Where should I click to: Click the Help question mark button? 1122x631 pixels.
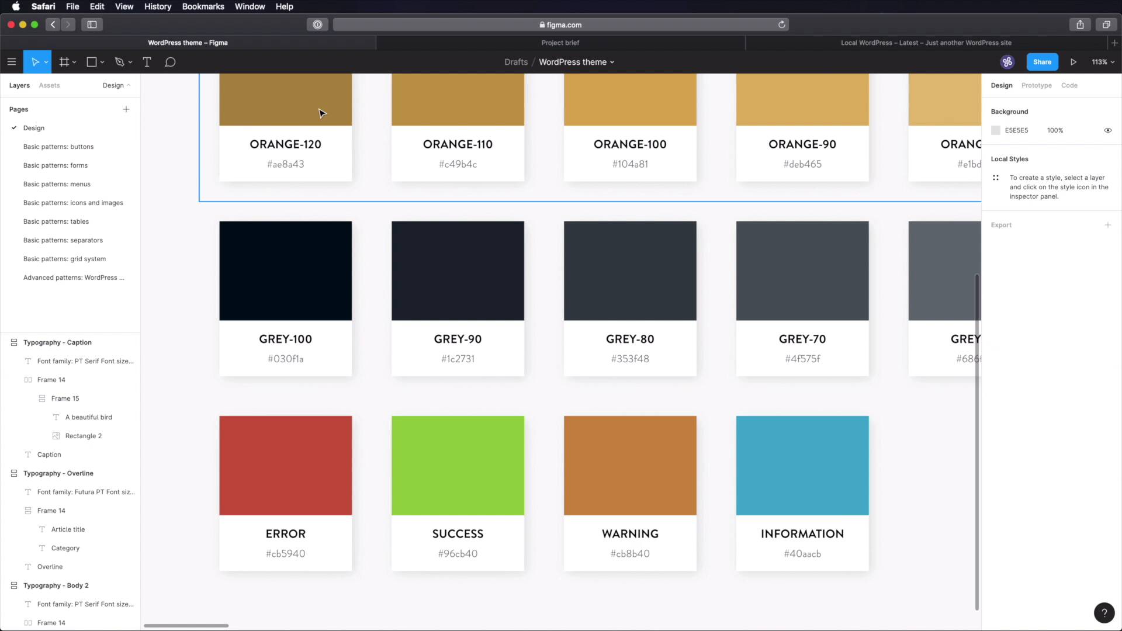1104,612
